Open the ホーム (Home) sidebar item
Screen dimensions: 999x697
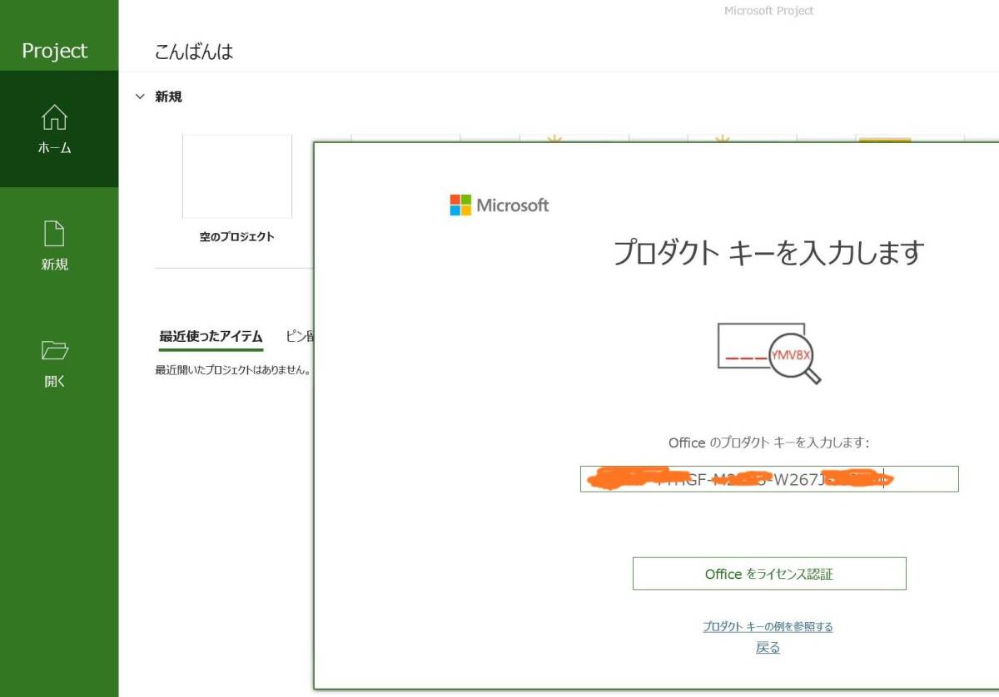(58, 130)
